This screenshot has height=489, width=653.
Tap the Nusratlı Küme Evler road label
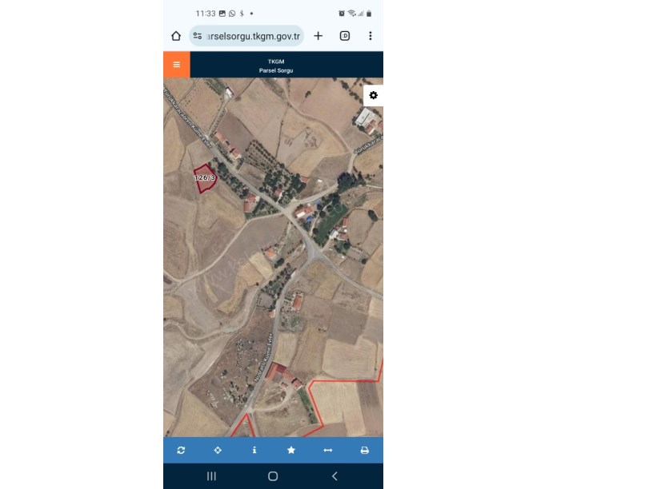(x=263, y=358)
